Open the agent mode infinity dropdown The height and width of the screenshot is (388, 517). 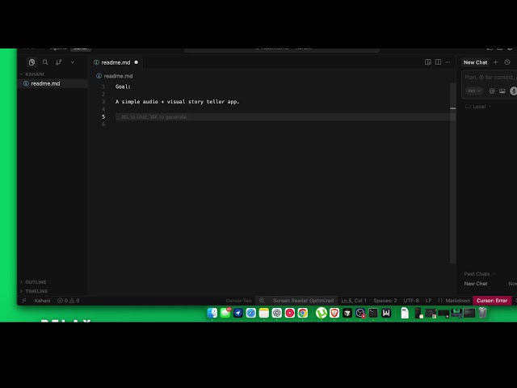[x=474, y=91]
